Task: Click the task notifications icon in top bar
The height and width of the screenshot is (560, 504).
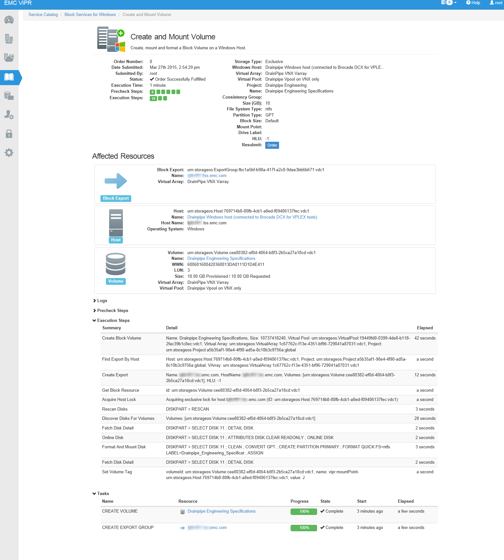Action: point(443,3)
